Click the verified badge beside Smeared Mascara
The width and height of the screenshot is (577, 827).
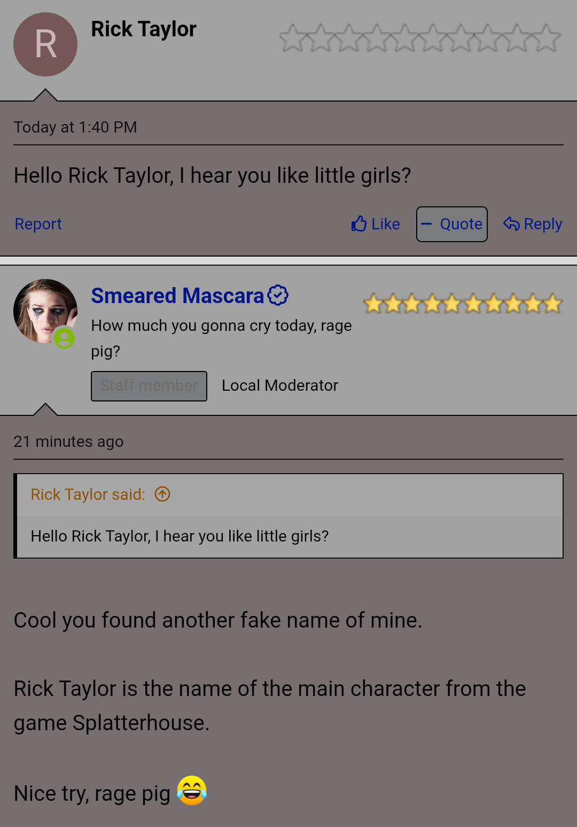(278, 295)
